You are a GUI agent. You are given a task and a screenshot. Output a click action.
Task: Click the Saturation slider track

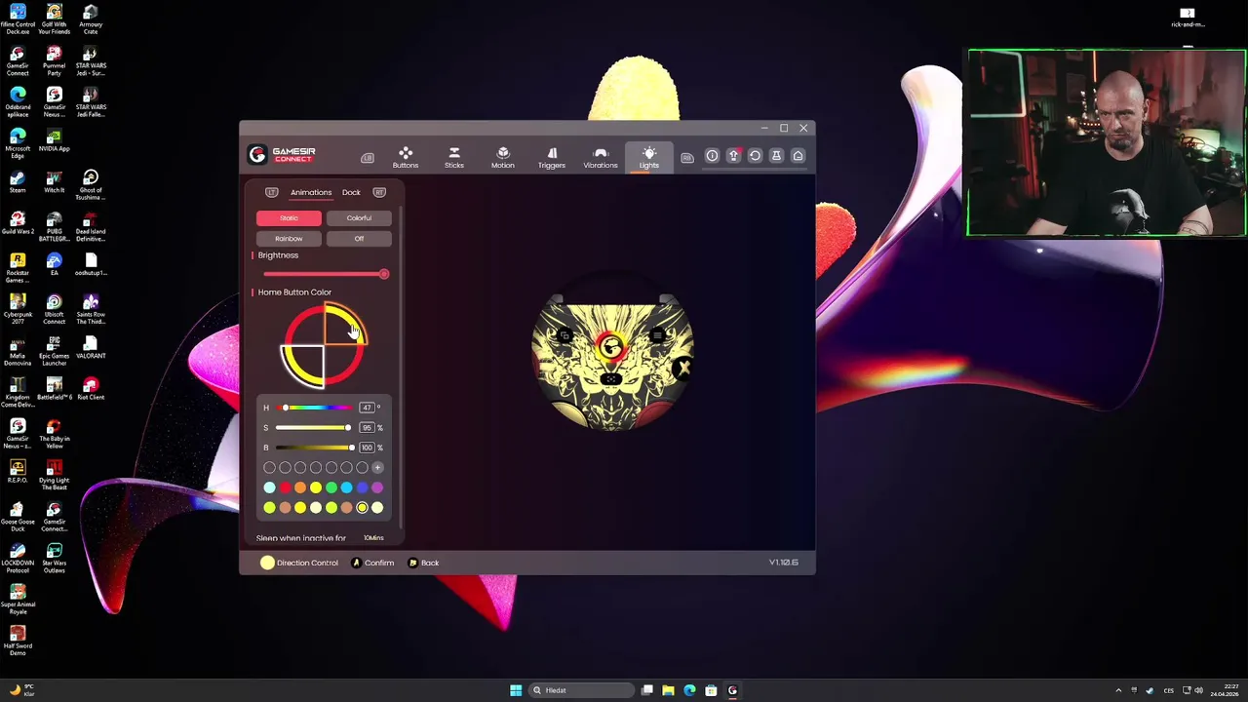click(x=314, y=428)
